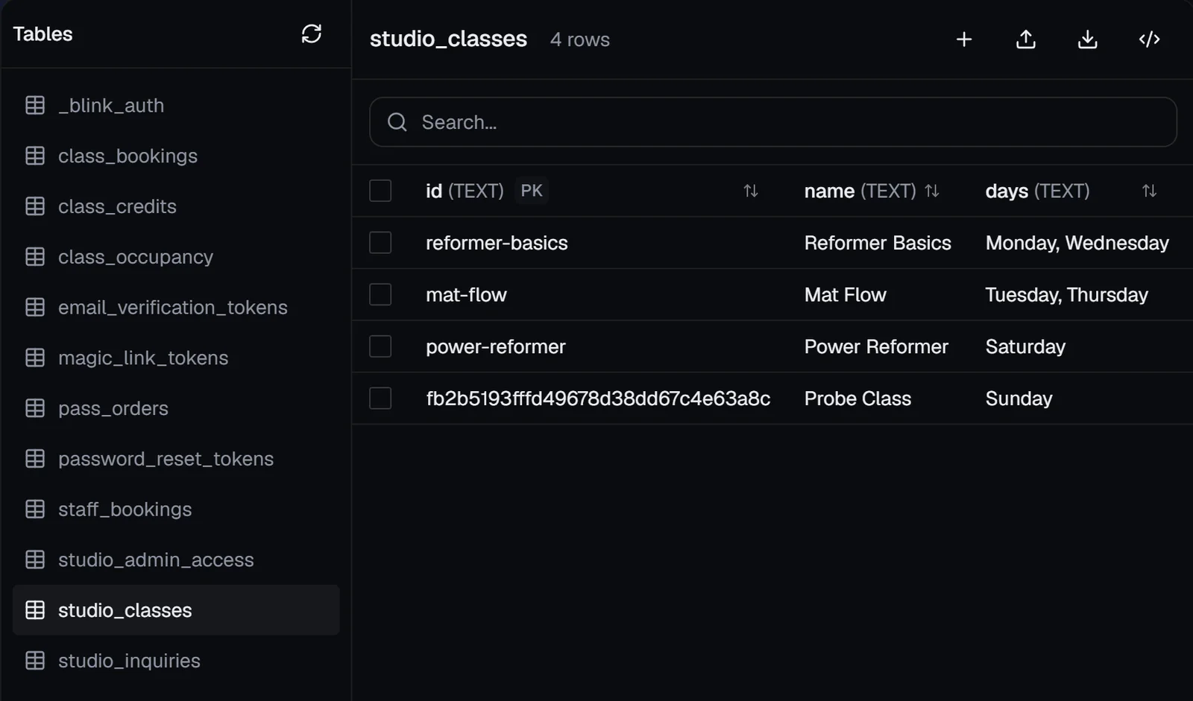Screen dimensions: 1193x701
Task: Select the studio_inquiries table
Action: 176,661
